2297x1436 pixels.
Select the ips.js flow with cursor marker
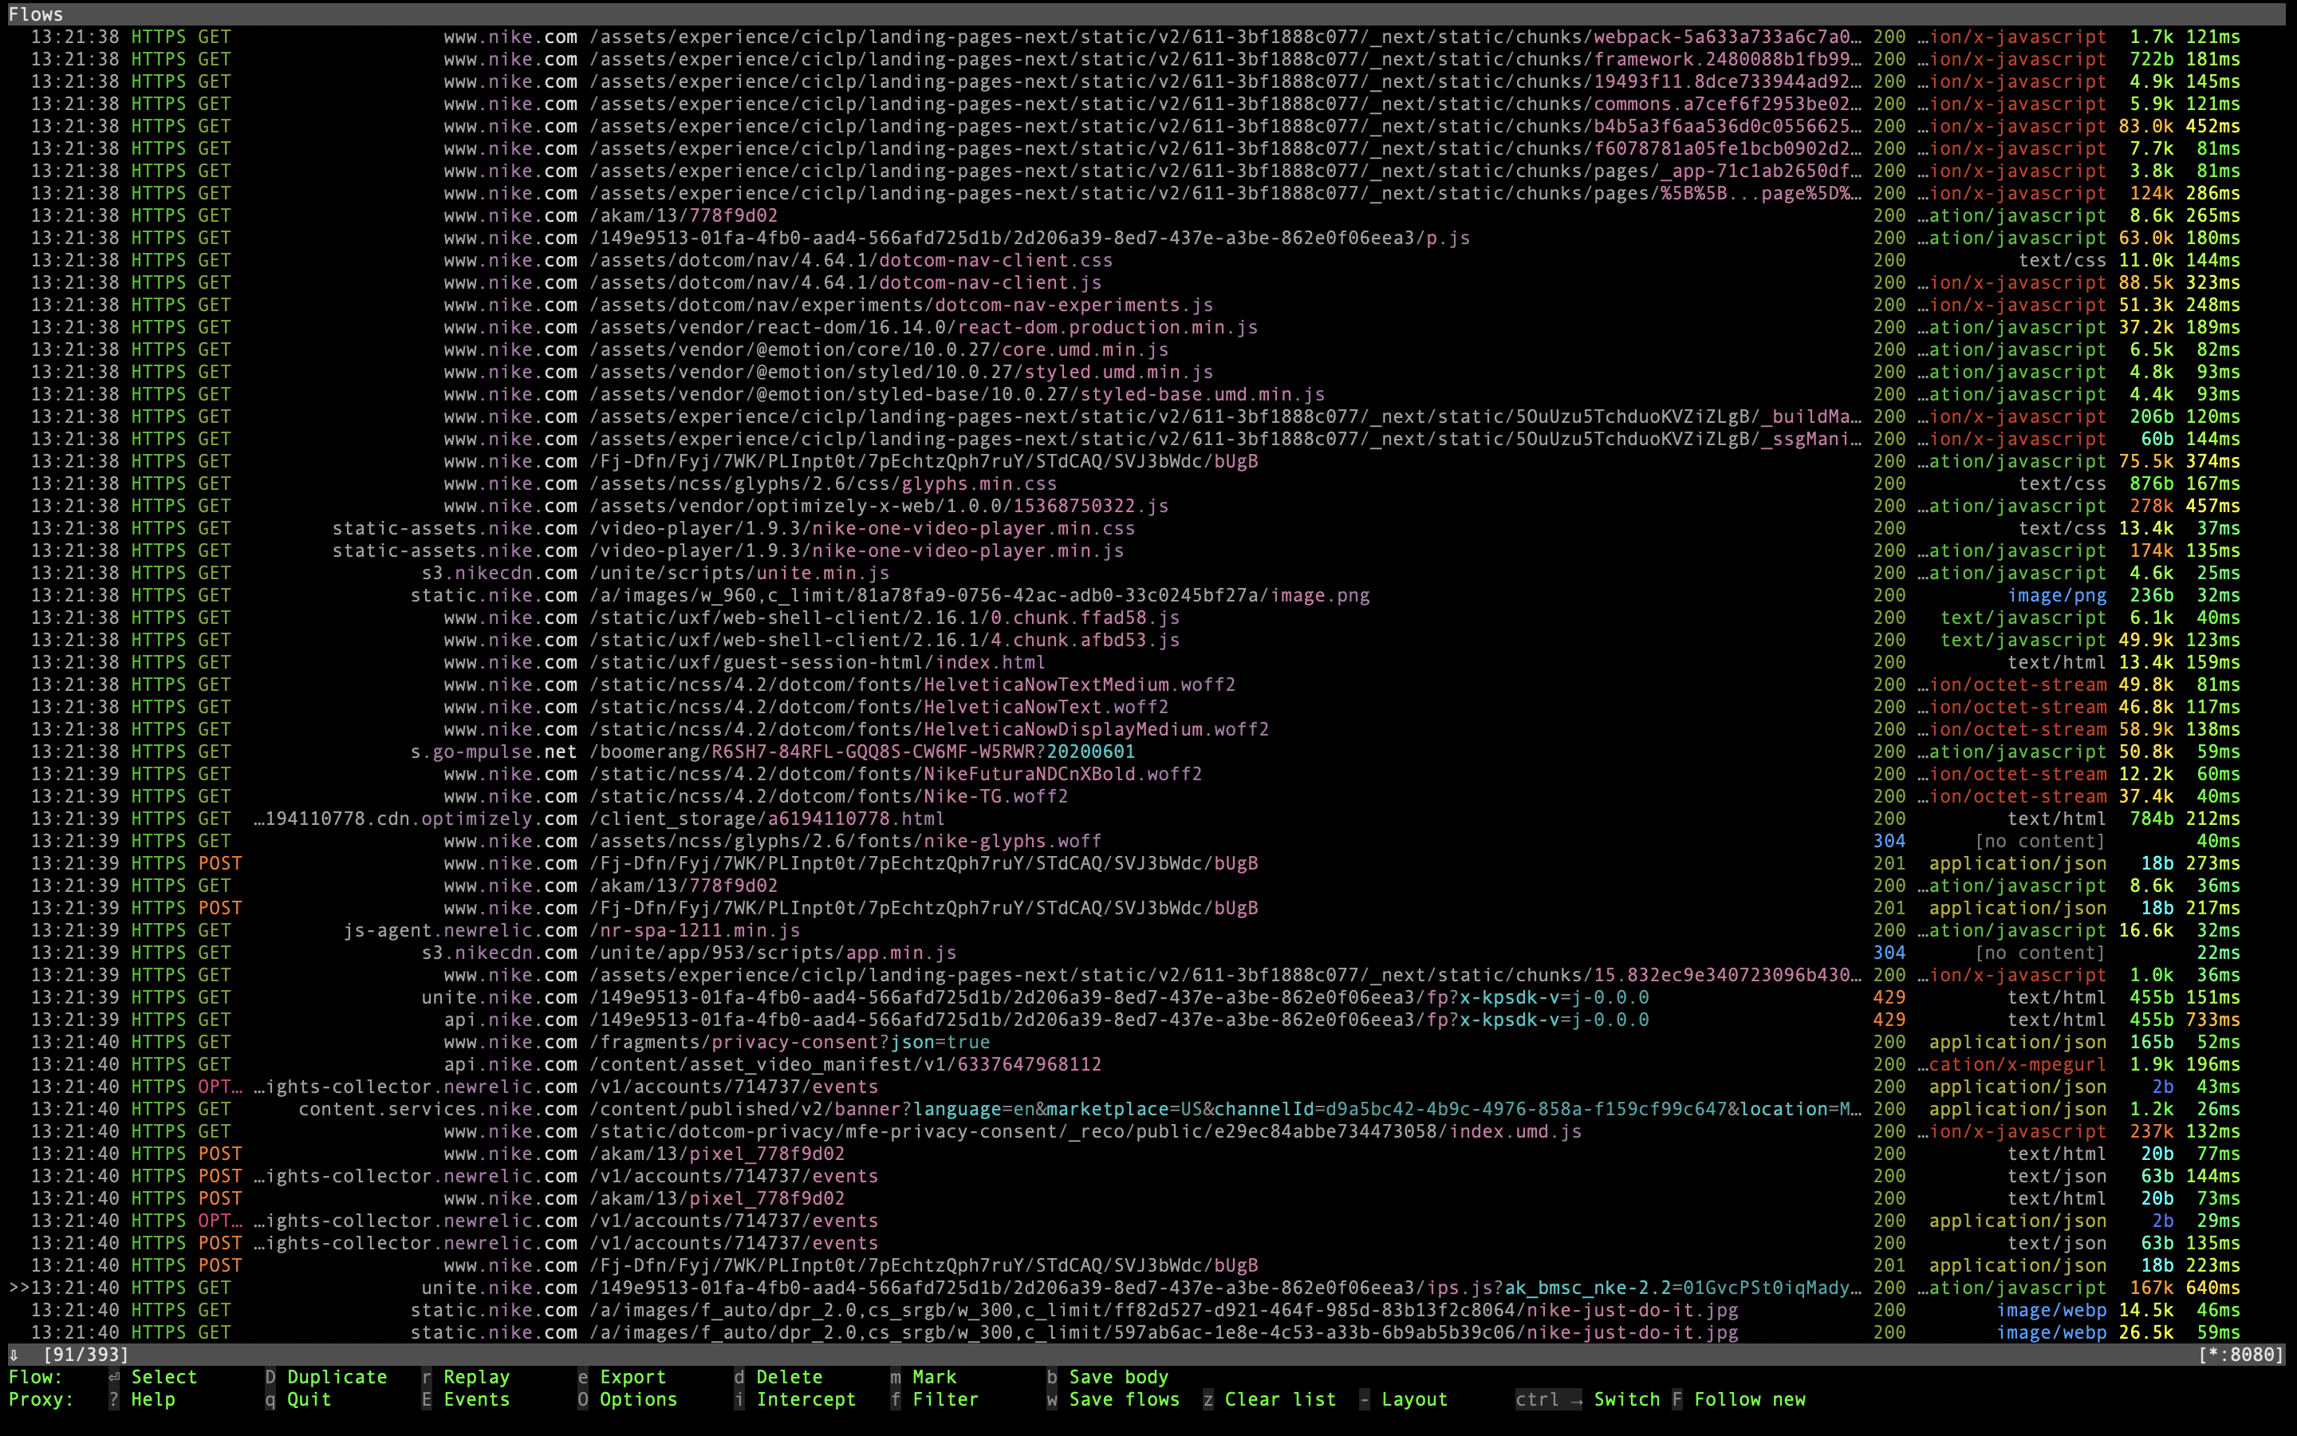(x=1148, y=1288)
